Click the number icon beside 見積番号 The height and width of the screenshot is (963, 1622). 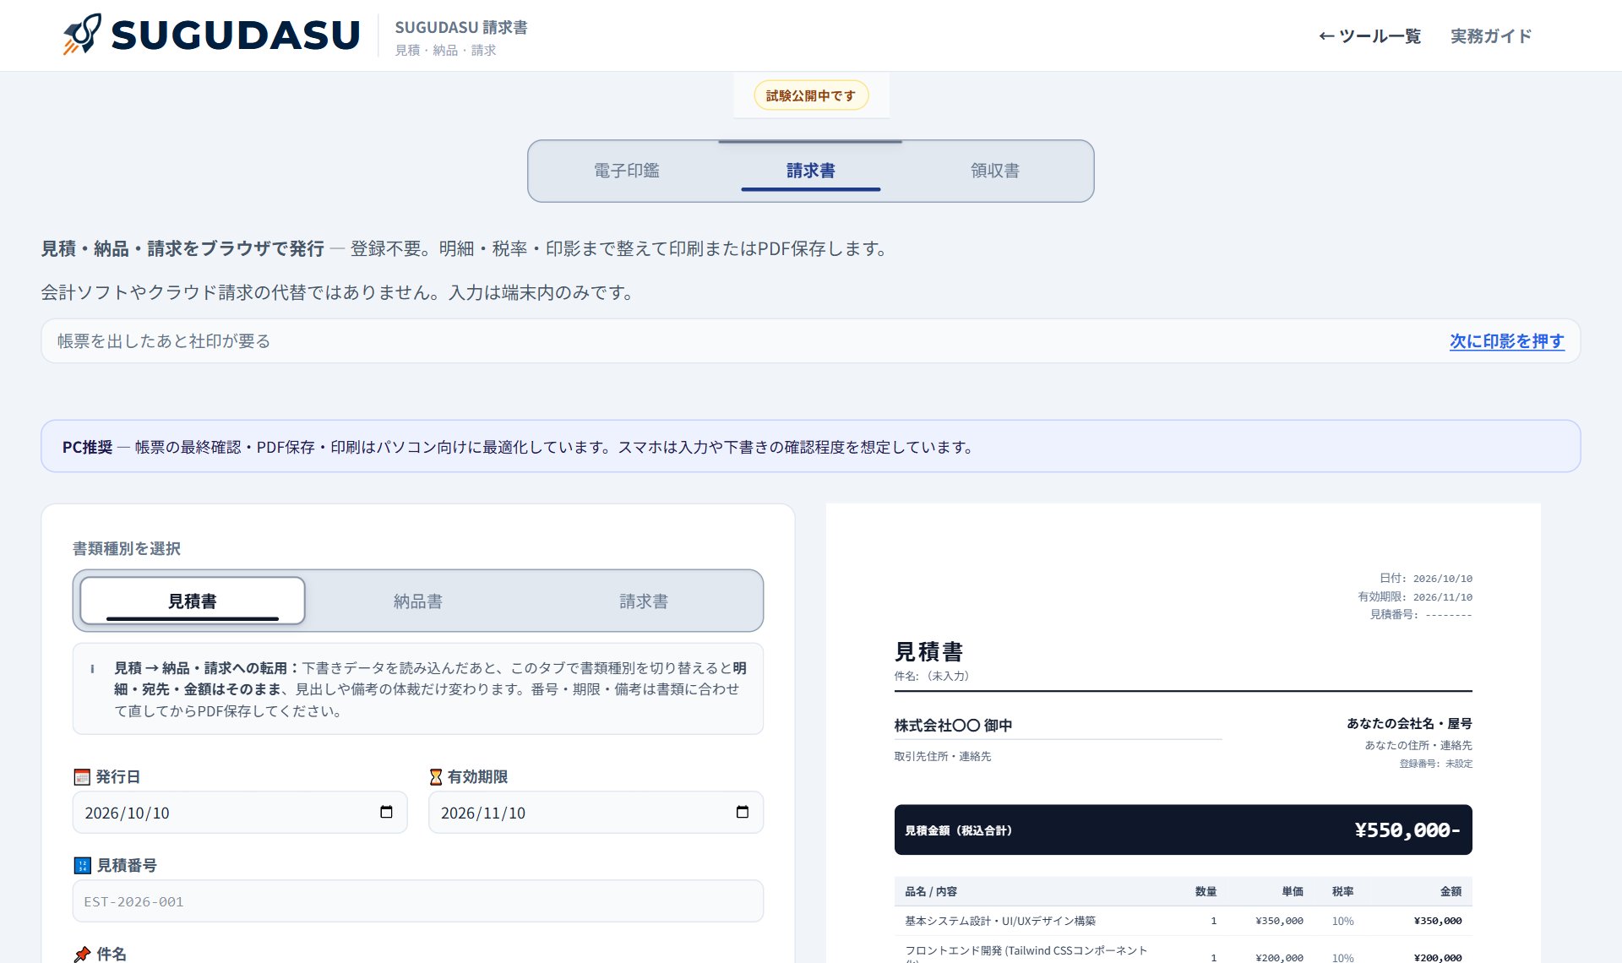(82, 865)
